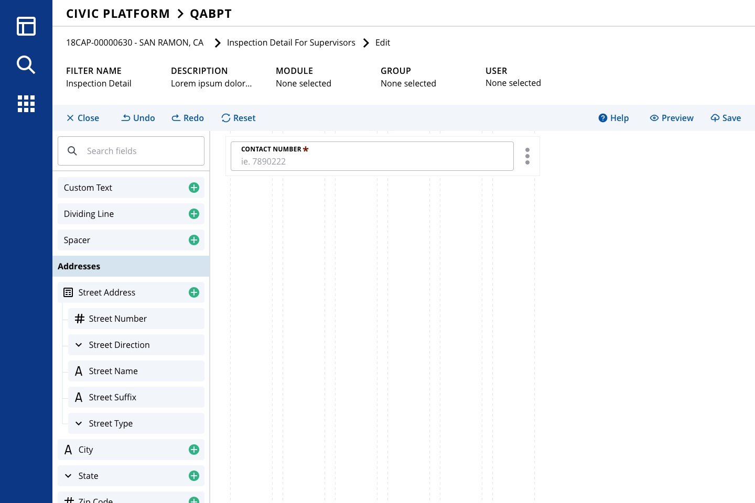The image size is (755, 503).
Task: Open Help
Action: point(613,118)
